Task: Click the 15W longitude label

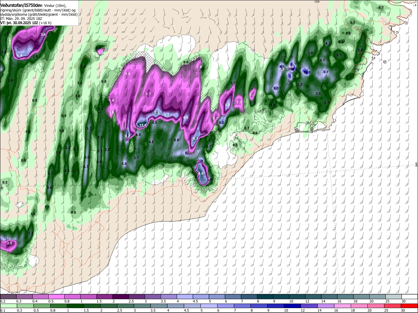Action: pos(316,2)
